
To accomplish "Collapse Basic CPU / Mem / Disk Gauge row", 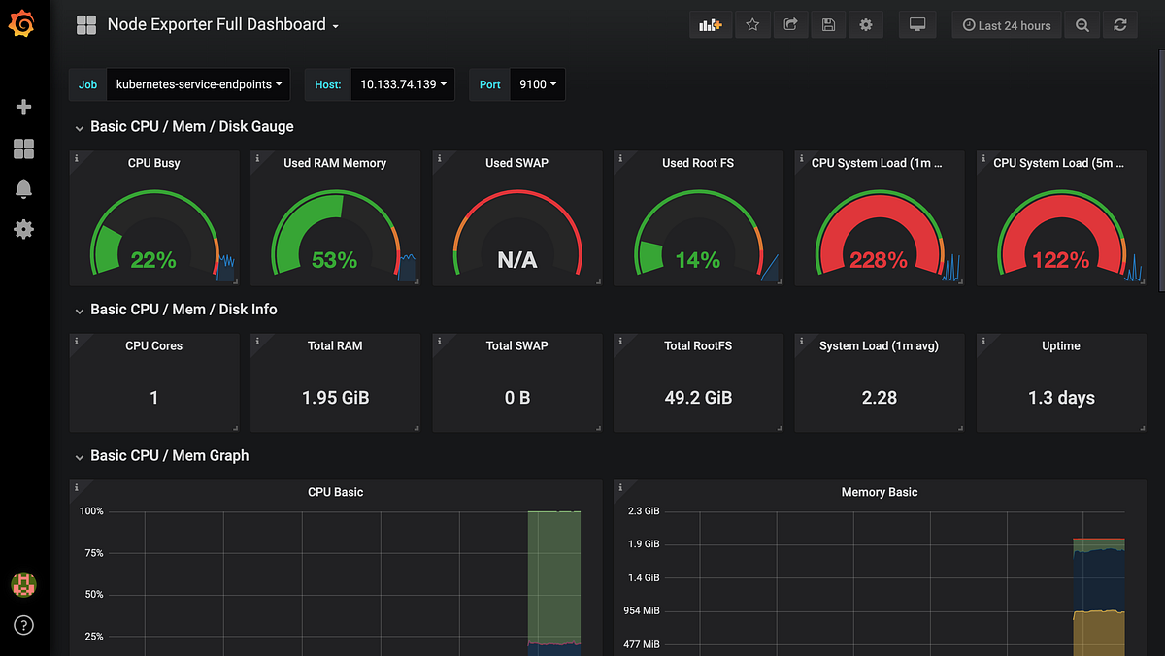I will [x=184, y=127].
